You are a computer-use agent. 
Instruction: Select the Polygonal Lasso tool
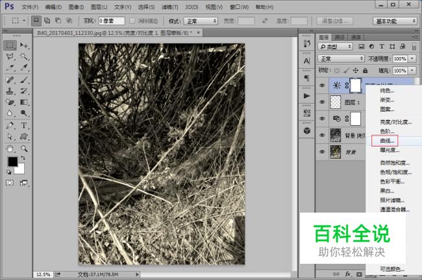[10, 56]
